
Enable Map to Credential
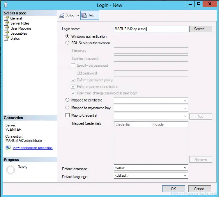pyautogui.click(x=67, y=115)
